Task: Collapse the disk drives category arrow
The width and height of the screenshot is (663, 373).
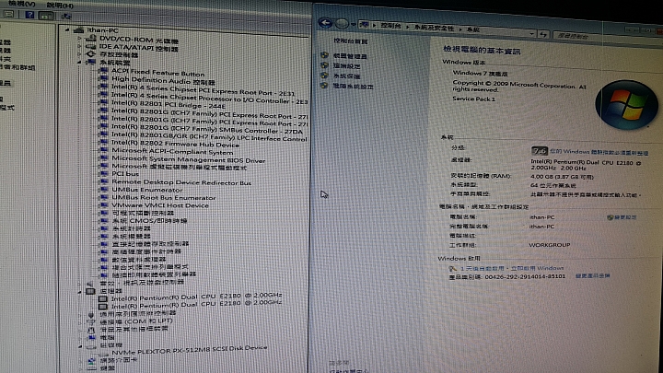Action: pyautogui.click(x=79, y=346)
